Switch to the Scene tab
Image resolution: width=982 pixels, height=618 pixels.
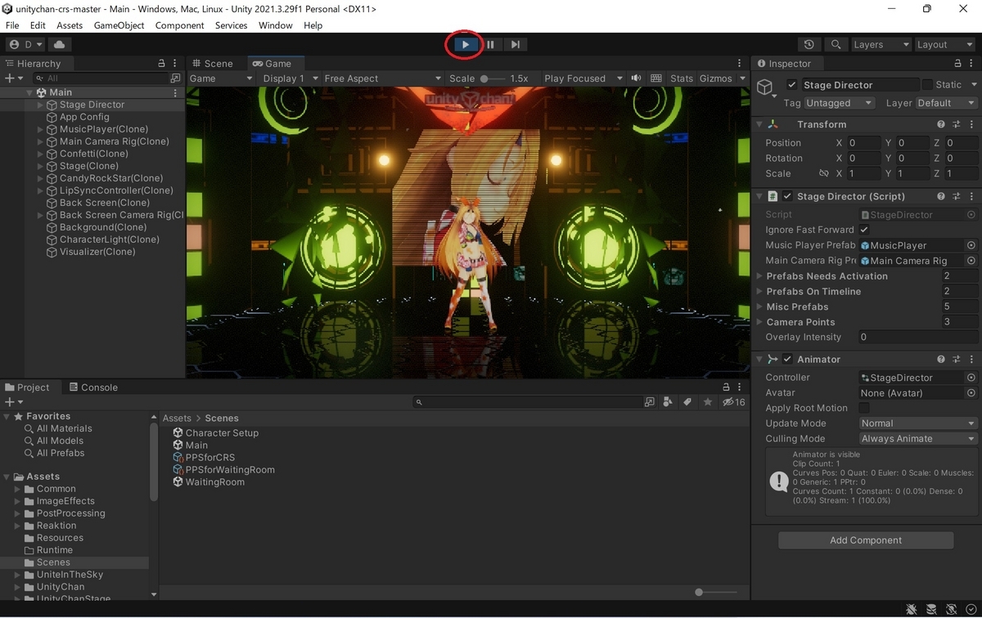coord(213,63)
